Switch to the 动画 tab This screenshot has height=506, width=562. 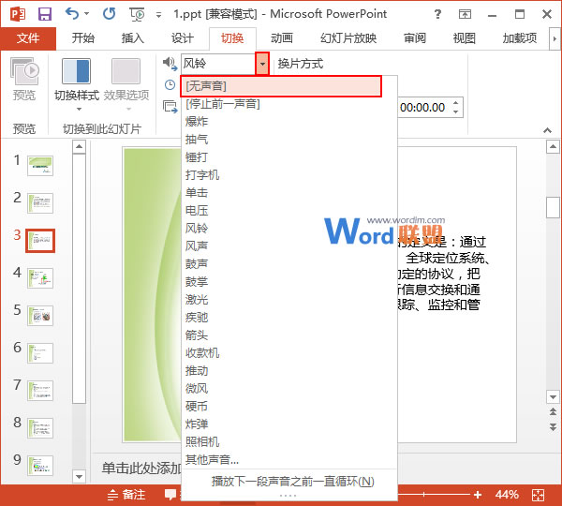coord(282,38)
